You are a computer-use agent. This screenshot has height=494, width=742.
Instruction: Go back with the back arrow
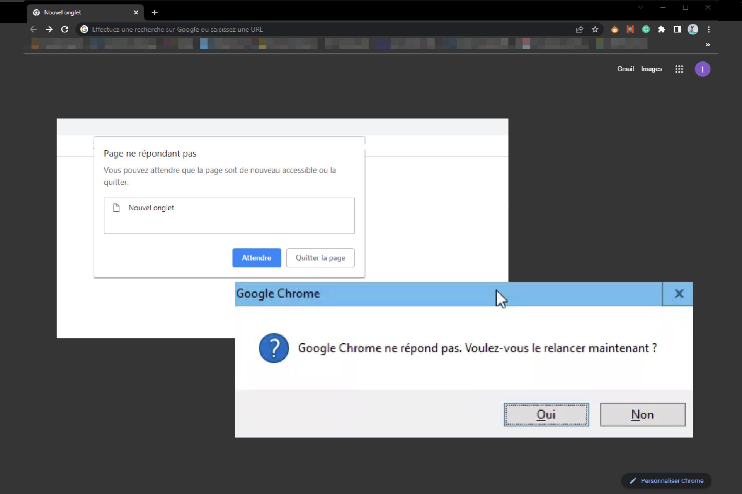coord(33,29)
